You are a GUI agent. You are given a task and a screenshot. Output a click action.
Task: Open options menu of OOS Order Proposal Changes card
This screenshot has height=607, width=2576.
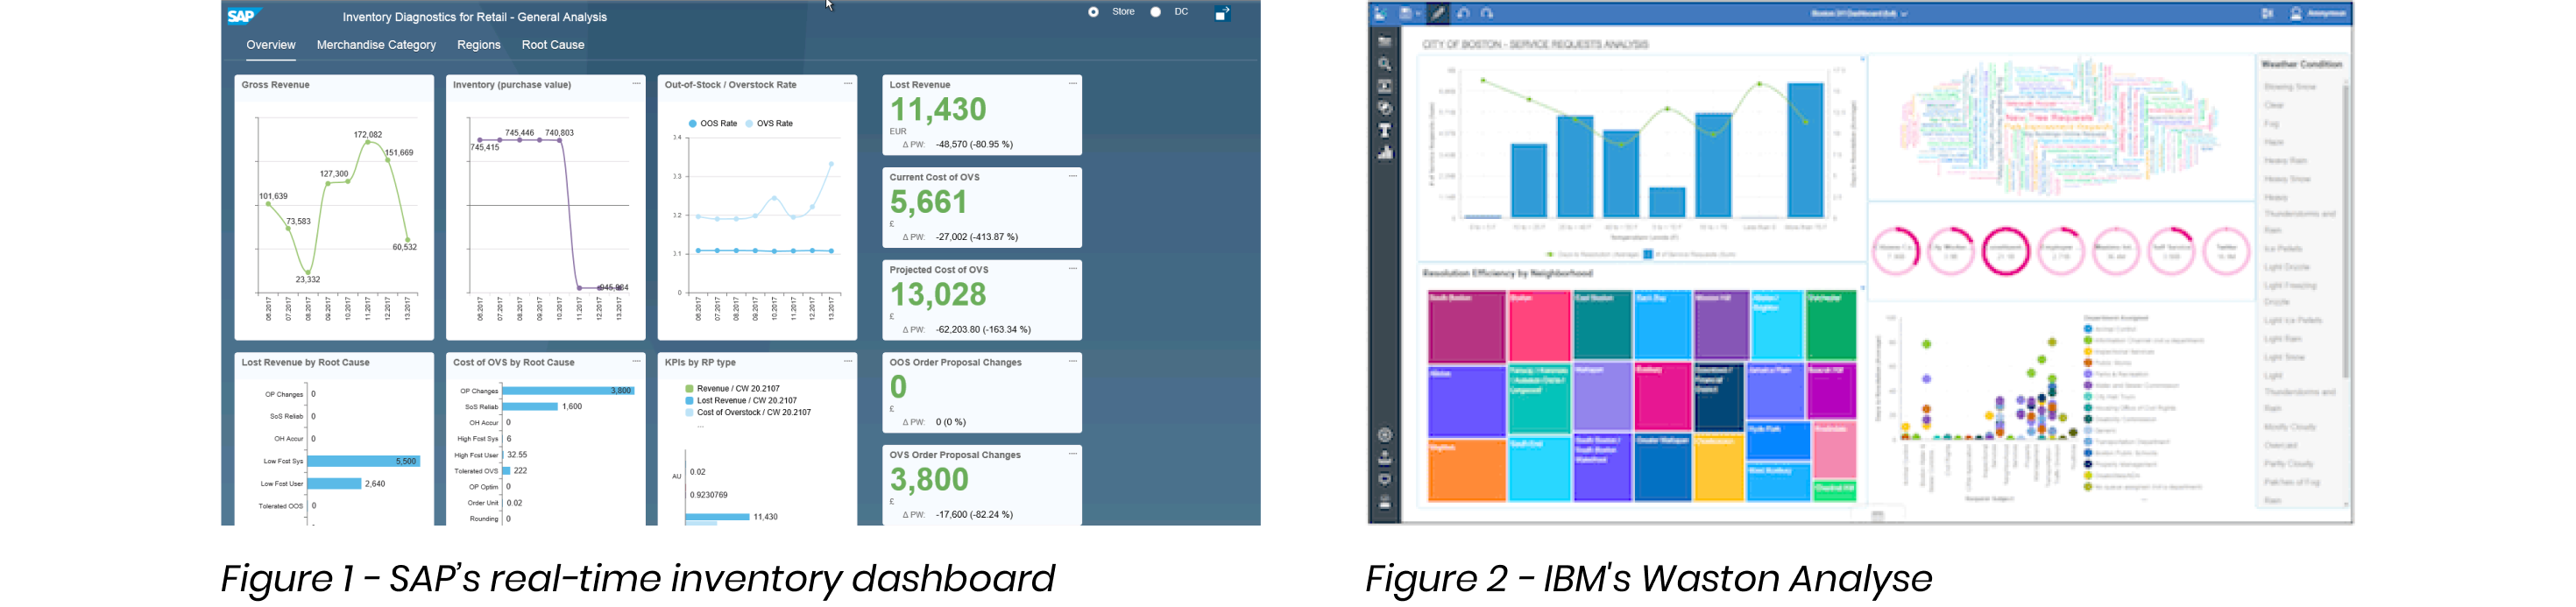click(1073, 362)
